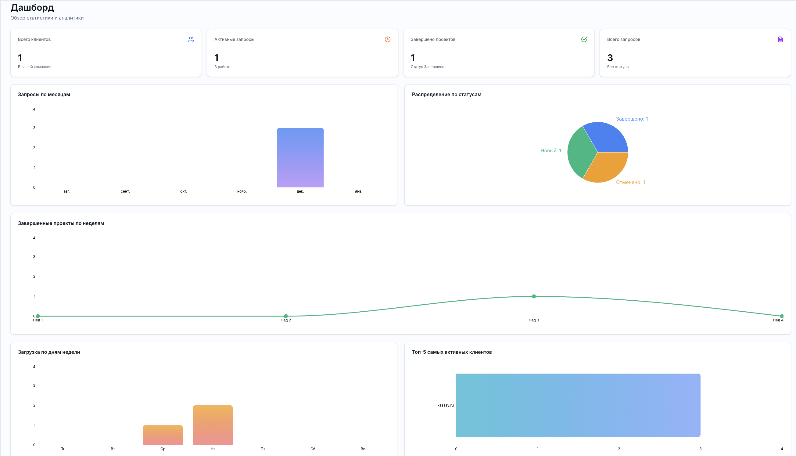796x456 pixels.
Task: Click the users icon on Всего клиентов card
Action: (191, 39)
